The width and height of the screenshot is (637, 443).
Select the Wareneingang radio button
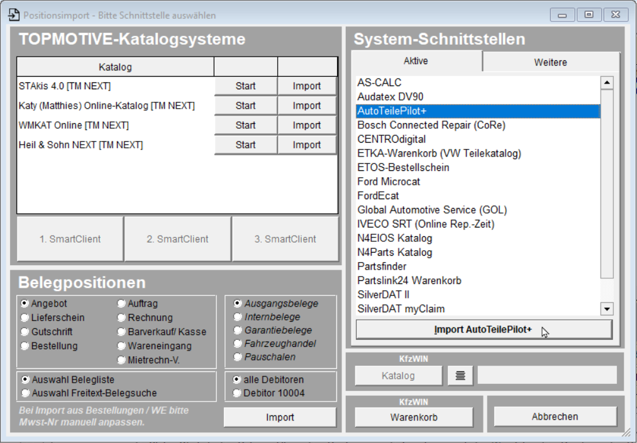click(121, 346)
